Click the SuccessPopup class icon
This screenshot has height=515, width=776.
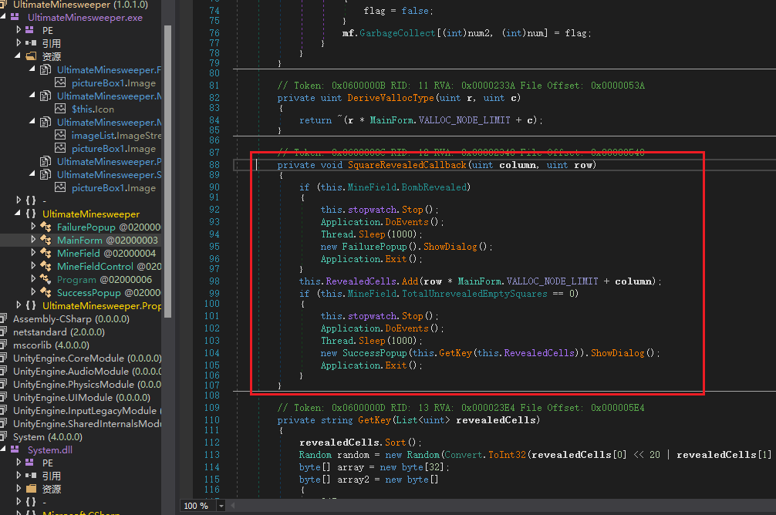(46, 292)
